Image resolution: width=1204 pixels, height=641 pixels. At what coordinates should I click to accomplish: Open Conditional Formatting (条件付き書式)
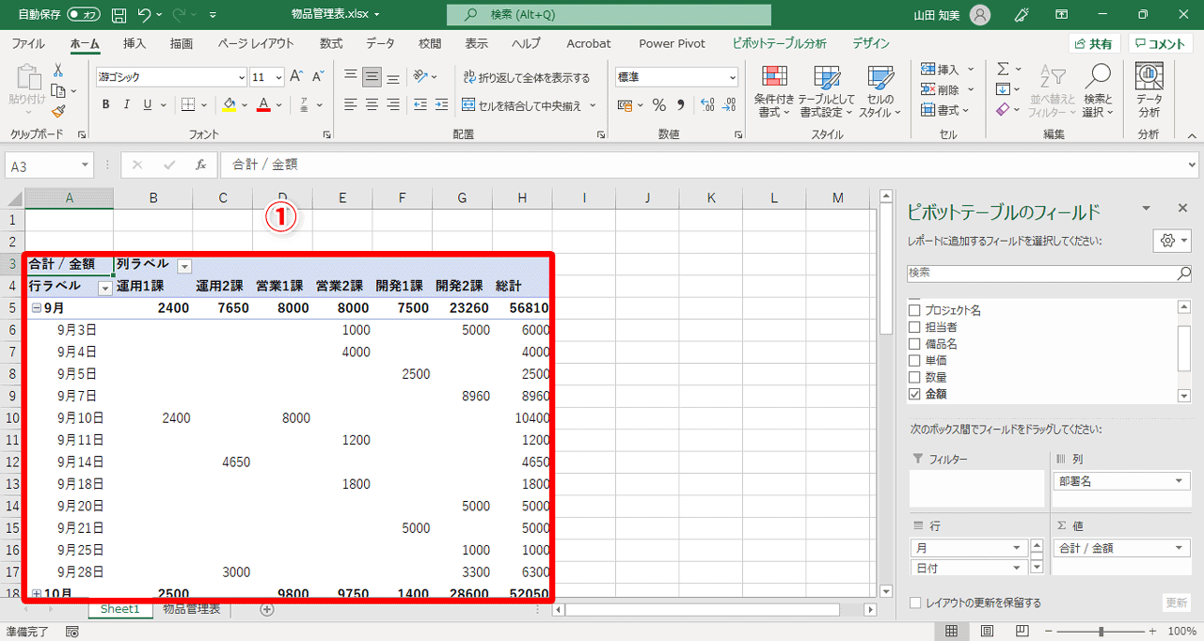point(774,91)
